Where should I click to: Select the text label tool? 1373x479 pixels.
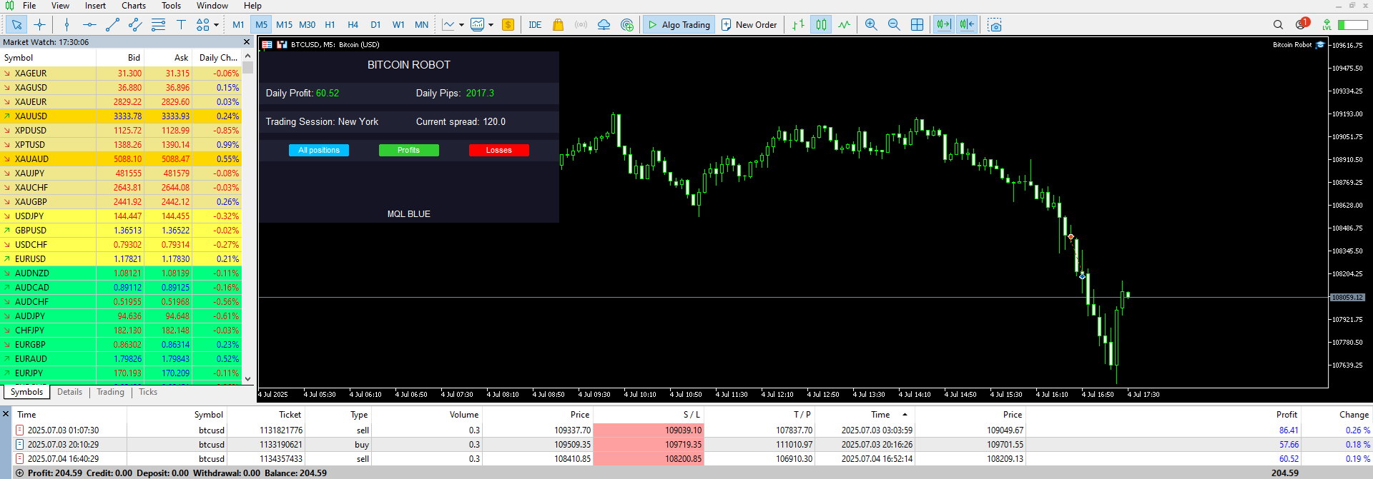click(x=181, y=25)
